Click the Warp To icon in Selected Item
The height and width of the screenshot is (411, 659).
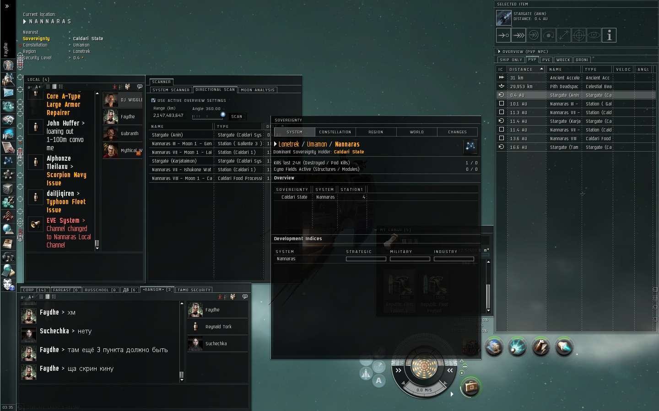[x=519, y=35]
